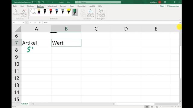Click the select-all corner triangle
The height and width of the screenshot is (108, 193).
click(x=18, y=29)
